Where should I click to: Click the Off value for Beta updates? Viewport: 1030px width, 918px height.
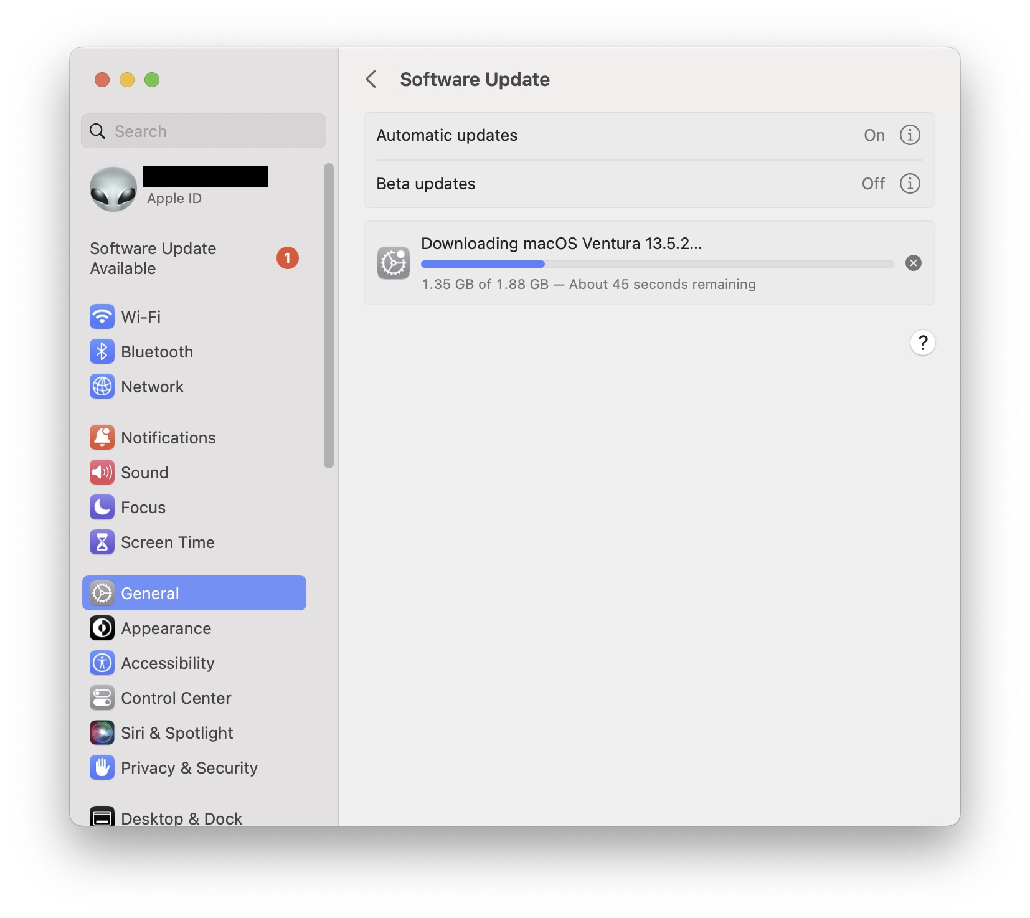(873, 184)
